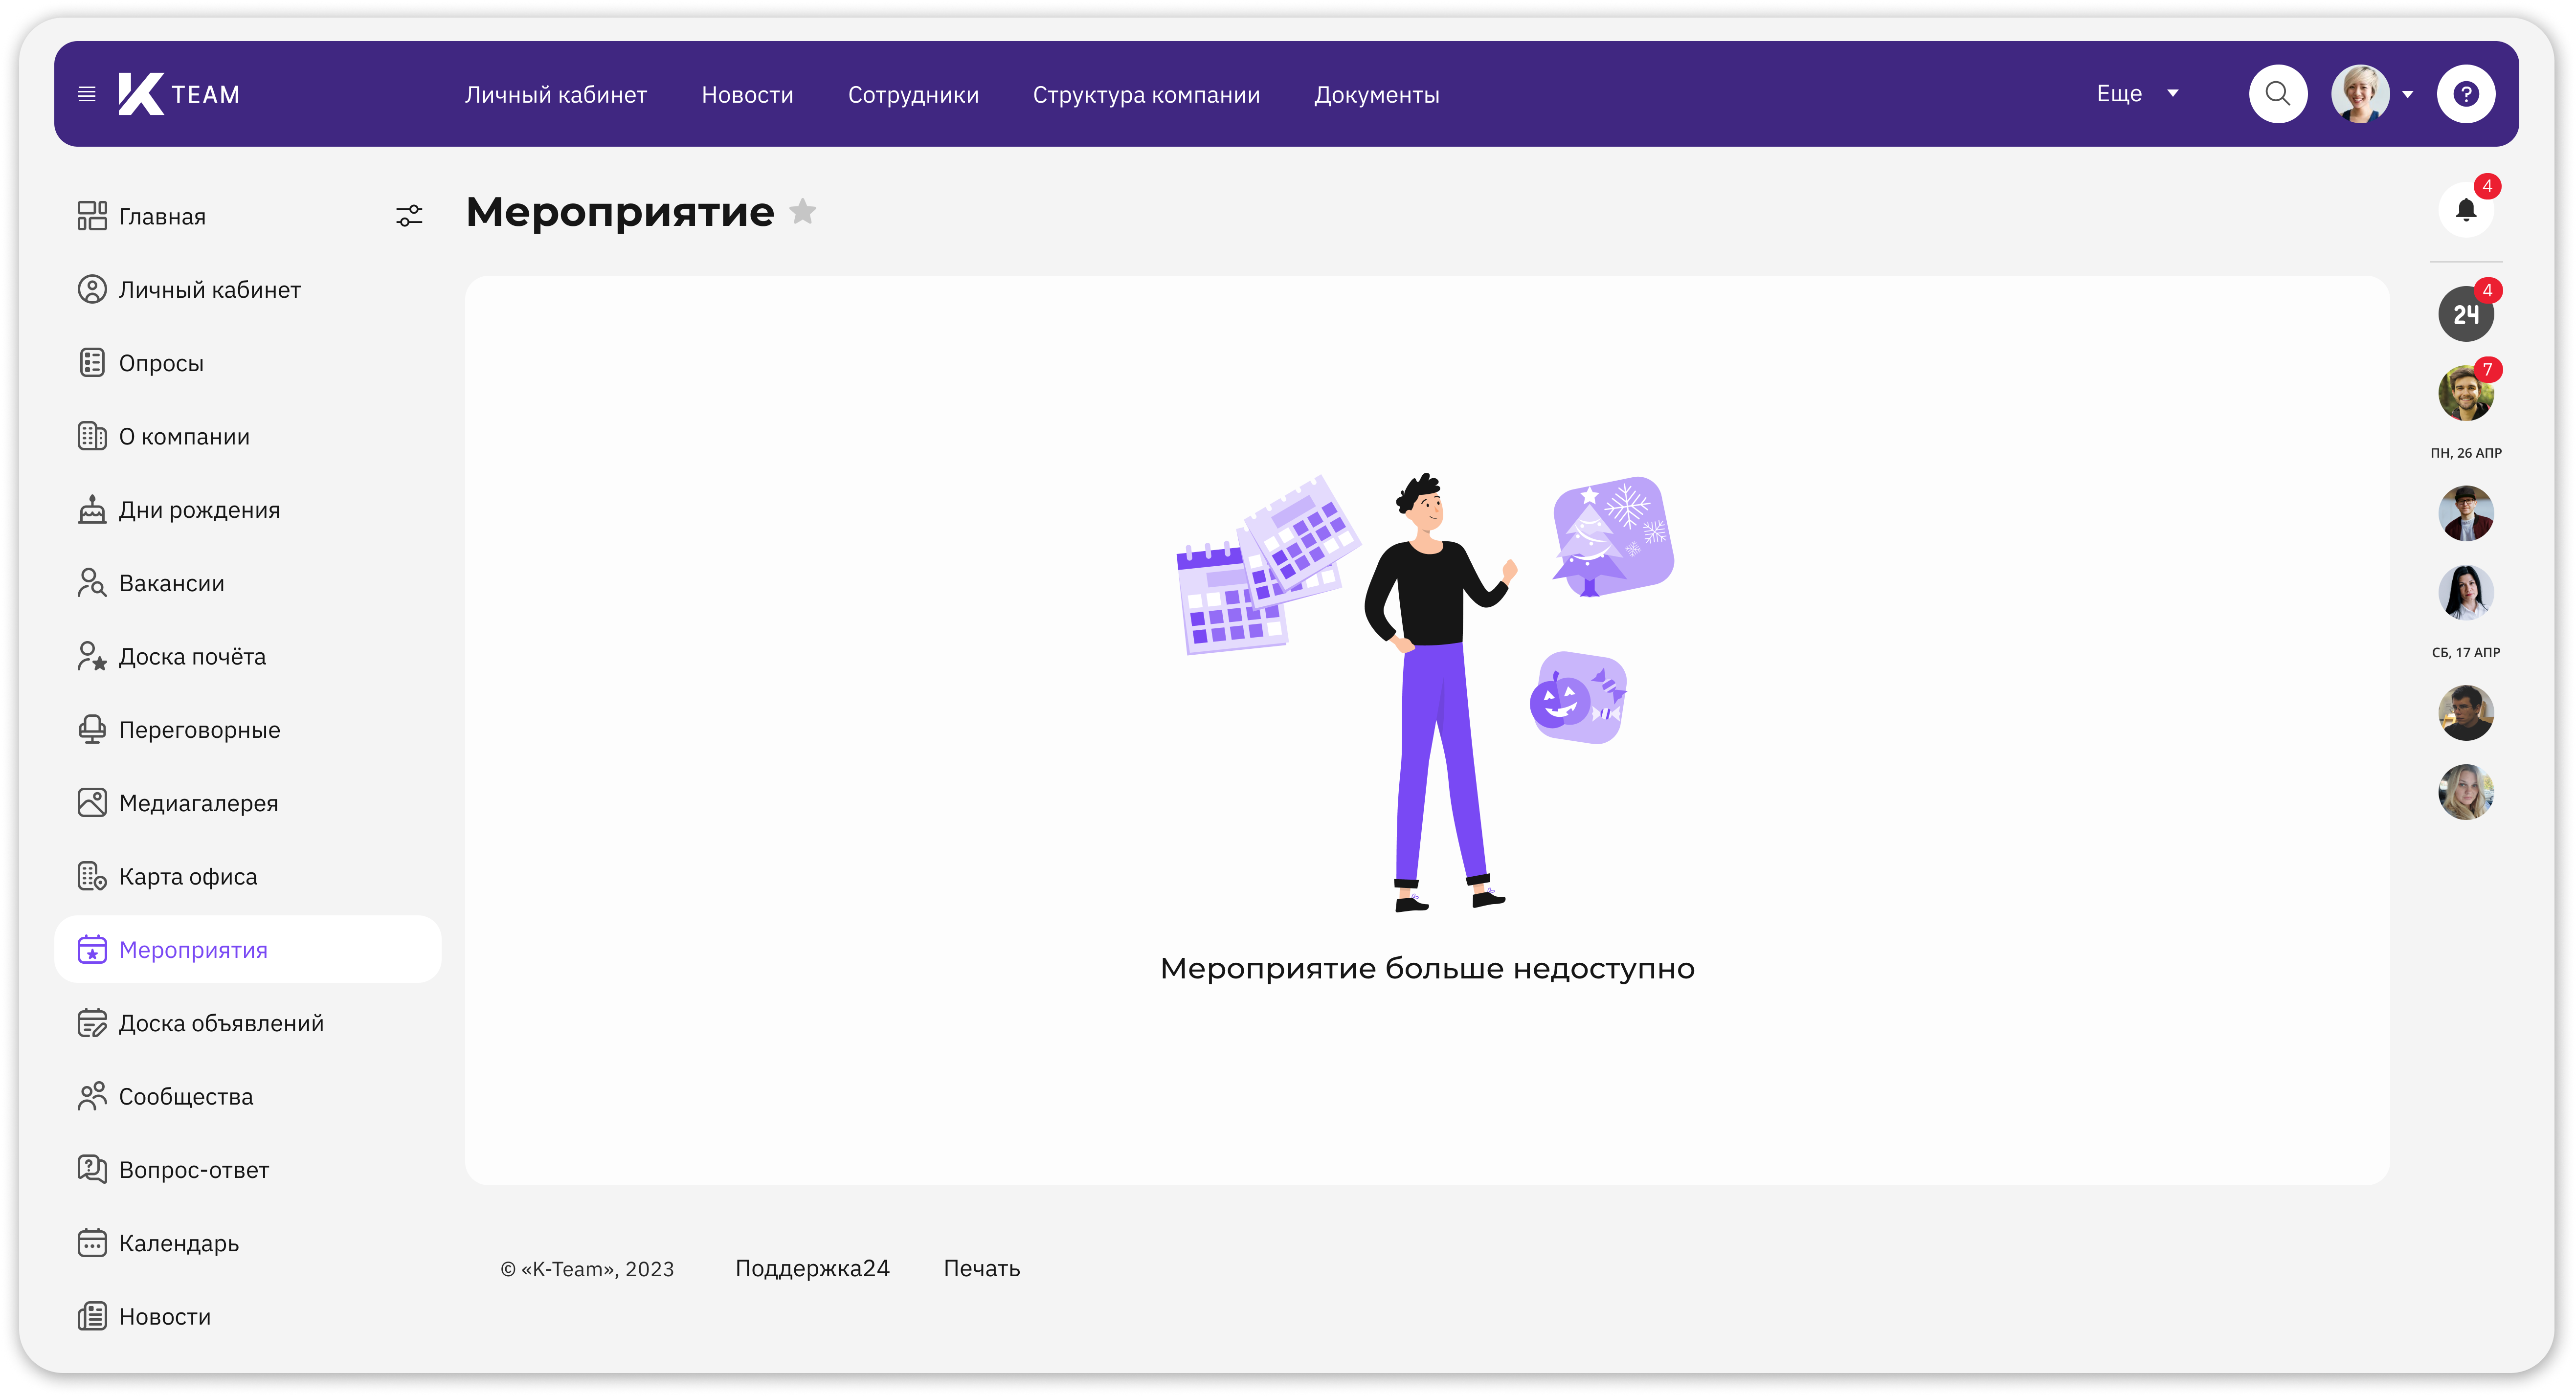
Task: Click the Опросы list icon
Action: (x=92, y=363)
